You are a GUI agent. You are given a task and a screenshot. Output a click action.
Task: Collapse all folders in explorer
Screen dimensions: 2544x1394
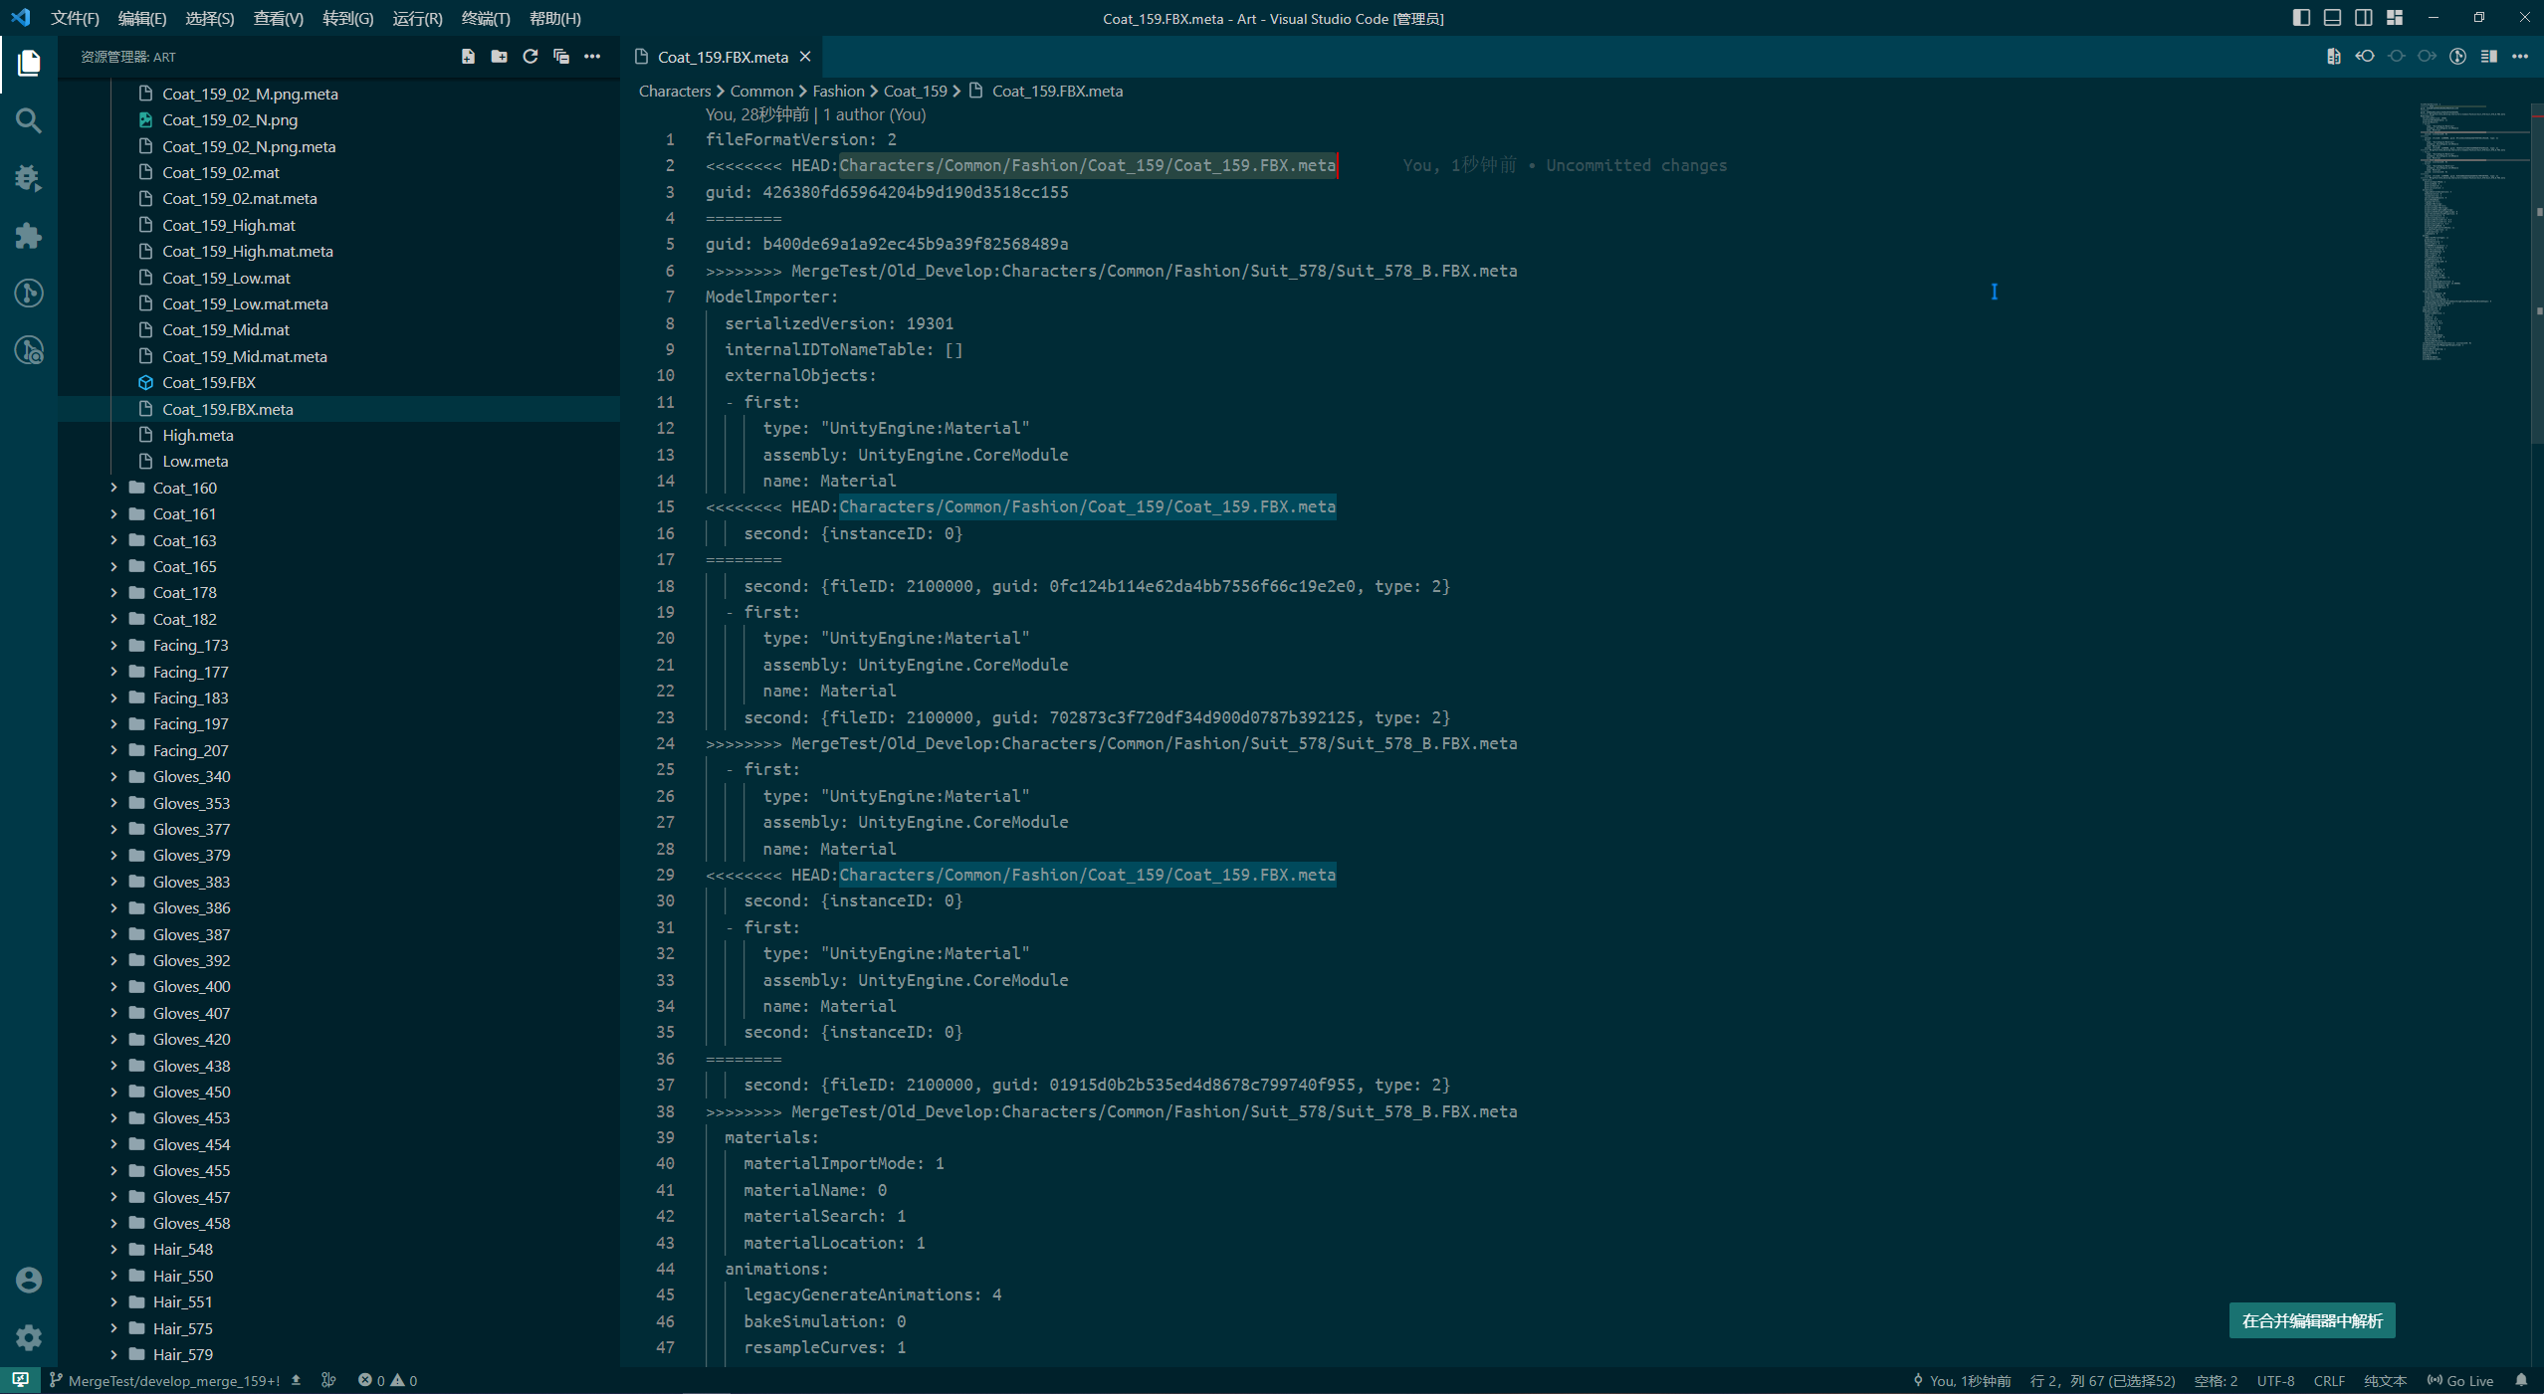[x=561, y=57]
